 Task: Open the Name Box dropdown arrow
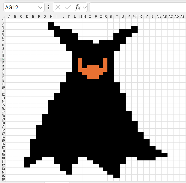(x=40, y=8)
